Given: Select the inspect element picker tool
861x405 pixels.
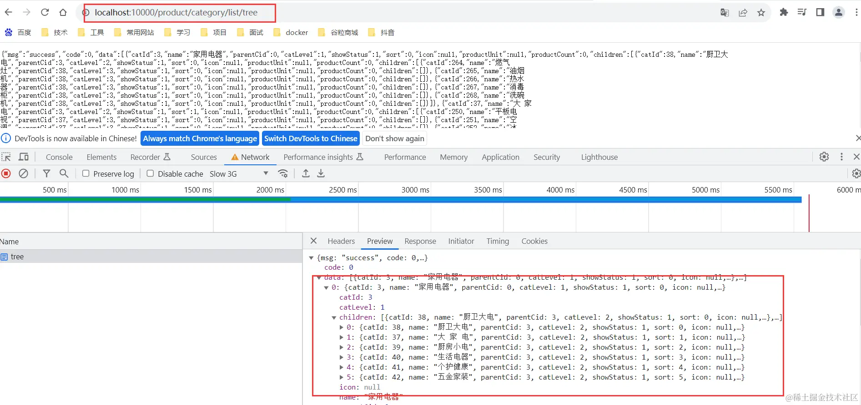Looking at the screenshot, I should (x=6, y=157).
